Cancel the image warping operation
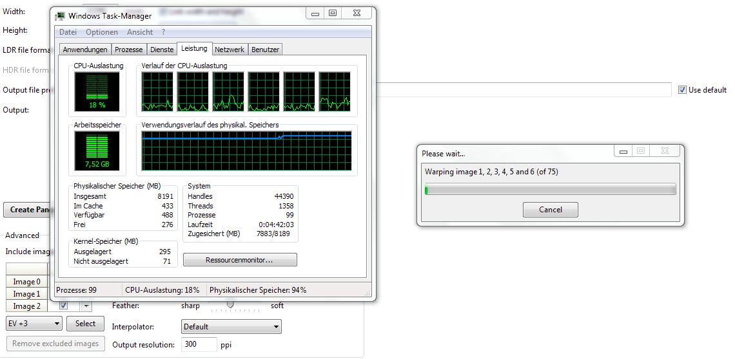The image size is (735, 359). pyautogui.click(x=550, y=210)
